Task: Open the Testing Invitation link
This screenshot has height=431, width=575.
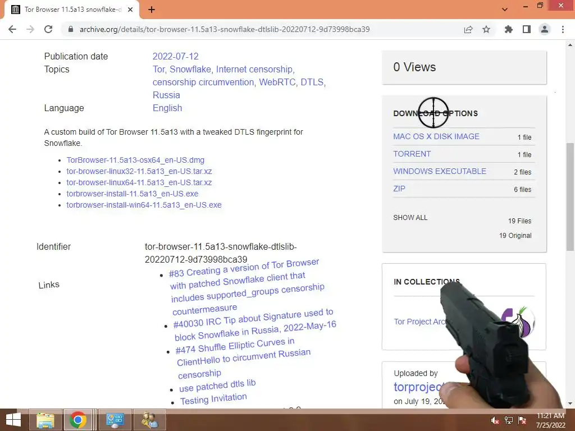Action: pos(213,399)
